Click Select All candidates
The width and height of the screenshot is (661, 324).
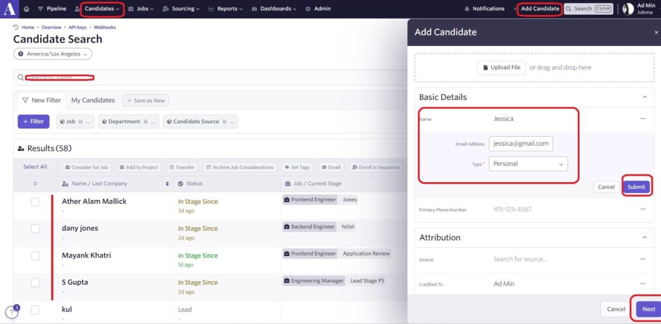pyautogui.click(x=35, y=167)
